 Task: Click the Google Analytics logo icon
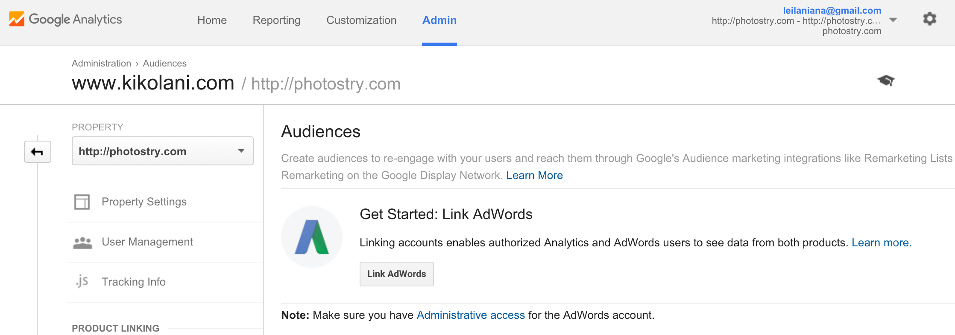16,19
